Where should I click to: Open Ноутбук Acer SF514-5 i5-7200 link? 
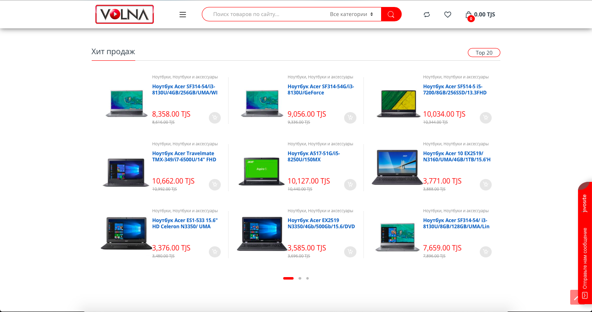[x=455, y=89]
